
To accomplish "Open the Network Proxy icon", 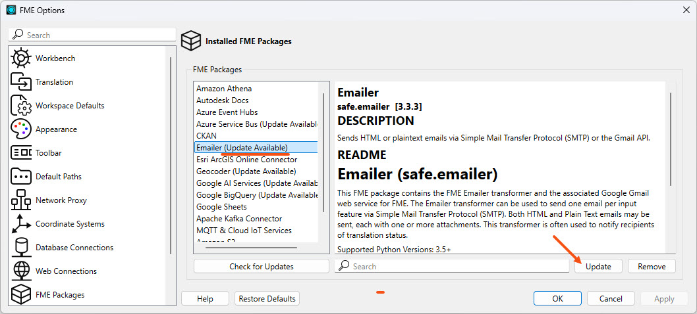I will pyautogui.click(x=20, y=200).
